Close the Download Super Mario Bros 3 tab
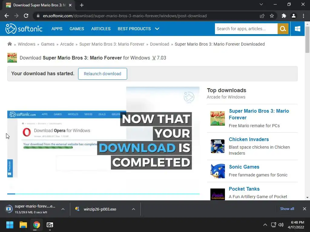 tap(70, 5)
